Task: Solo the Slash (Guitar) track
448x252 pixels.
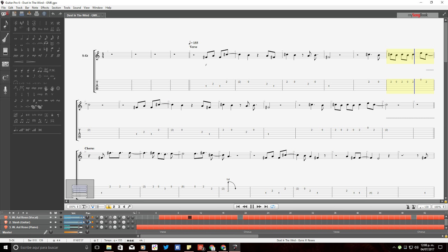Action: pyautogui.click(x=51, y=222)
